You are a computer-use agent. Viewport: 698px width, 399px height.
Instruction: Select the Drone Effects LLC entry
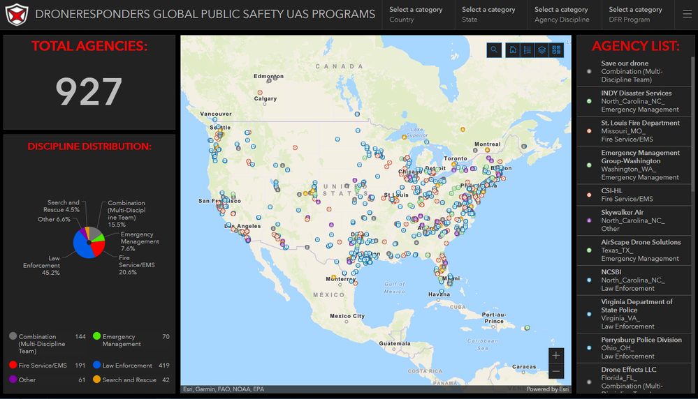[634, 379]
